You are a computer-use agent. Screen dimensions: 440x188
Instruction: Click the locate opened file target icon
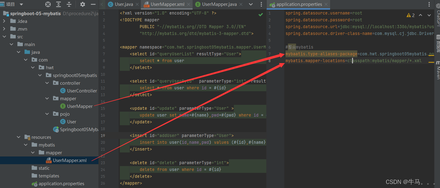point(48,4)
